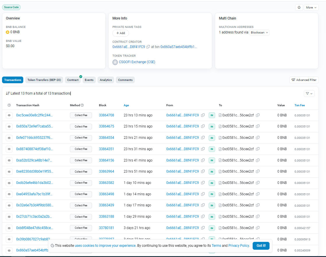Toggle eye preview for transaction 0xdb26efe46b1da3b02
This screenshot has height=257, width=326.
pyautogui.click(x=9, y=183)
